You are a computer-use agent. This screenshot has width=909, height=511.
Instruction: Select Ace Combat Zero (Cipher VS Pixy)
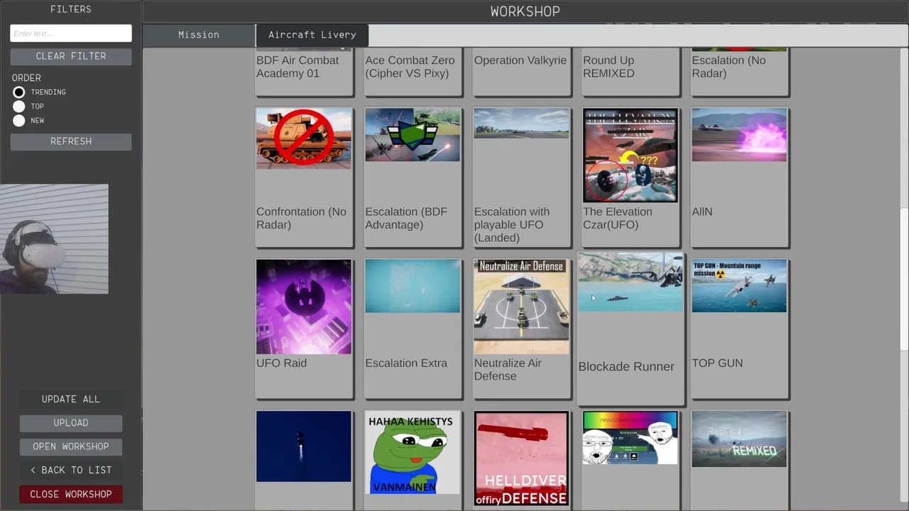click(x=410, y=67)
